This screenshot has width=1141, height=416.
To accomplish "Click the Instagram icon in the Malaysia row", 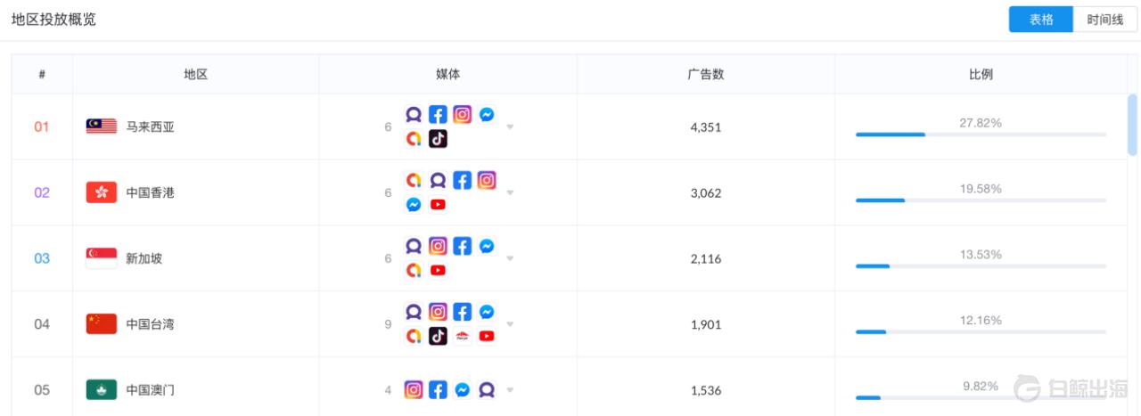I will coord(462,115).
